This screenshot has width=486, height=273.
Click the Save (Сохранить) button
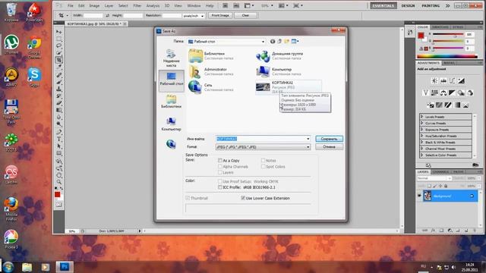coord(329,139)
